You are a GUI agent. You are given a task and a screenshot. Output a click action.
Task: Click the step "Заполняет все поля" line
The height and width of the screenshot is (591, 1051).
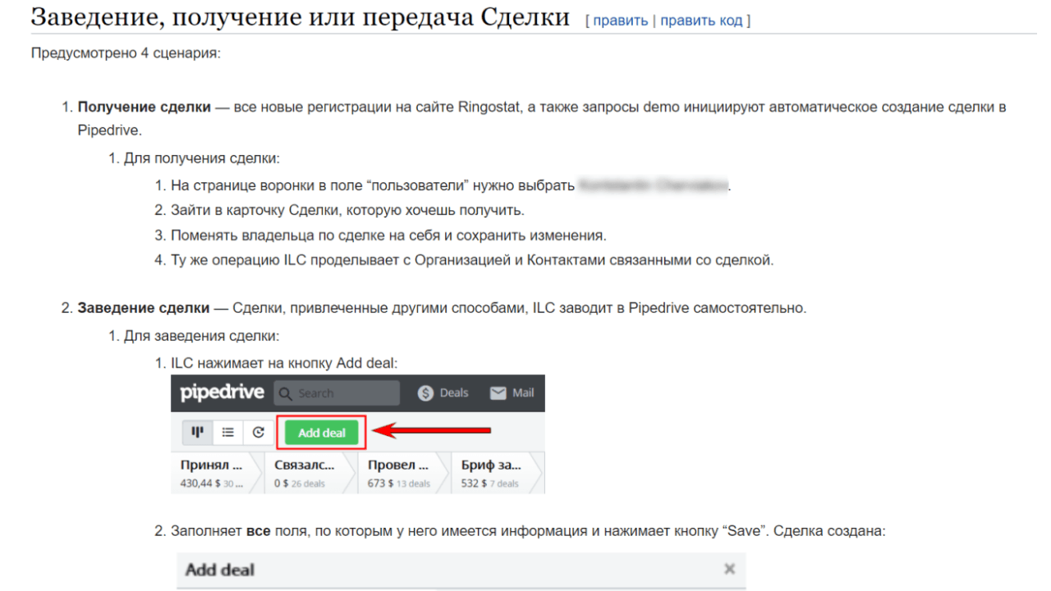(528, 531)
